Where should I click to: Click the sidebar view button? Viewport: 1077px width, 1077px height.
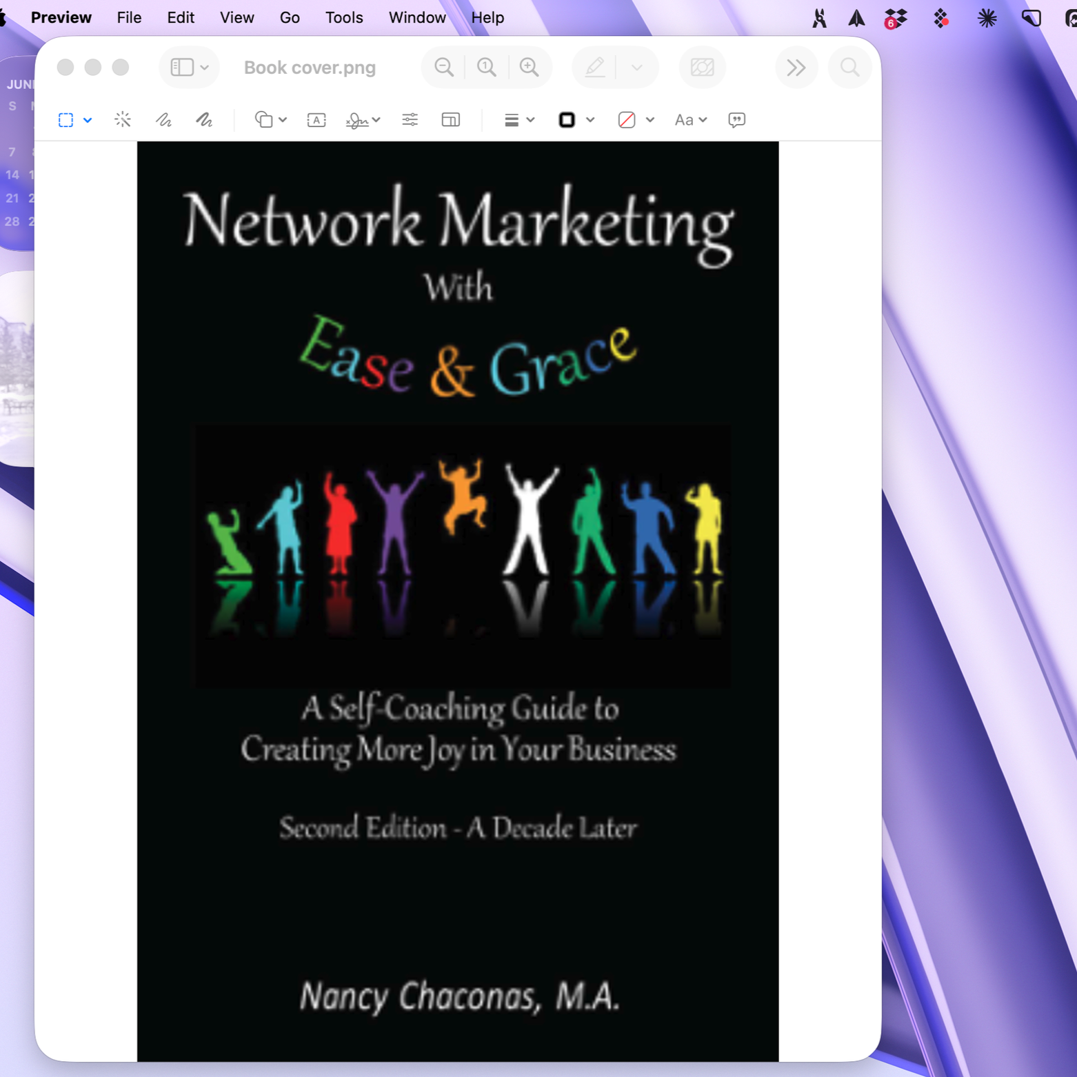182,67
